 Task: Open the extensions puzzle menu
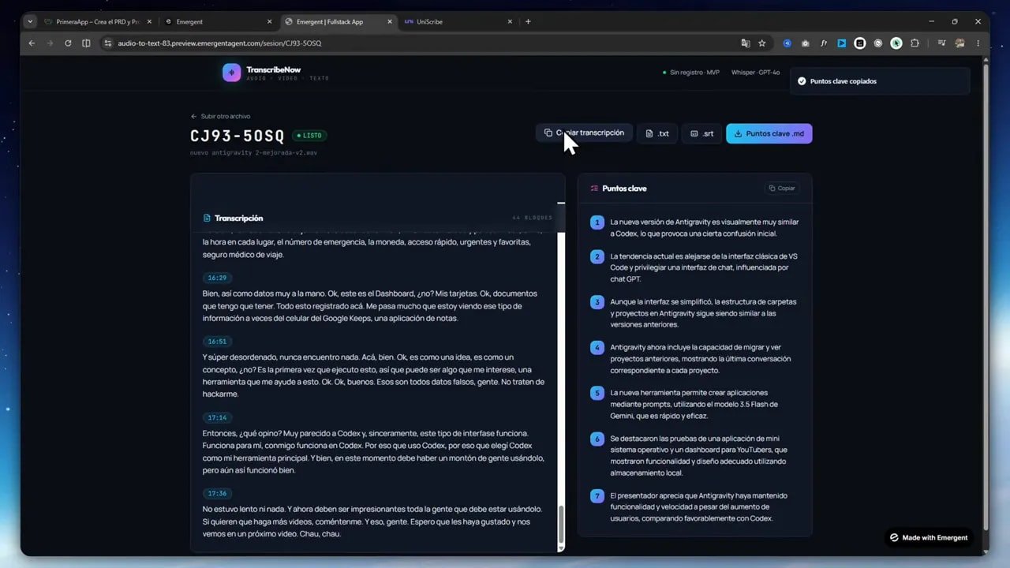pyautogui.click(x=915, y=43)
